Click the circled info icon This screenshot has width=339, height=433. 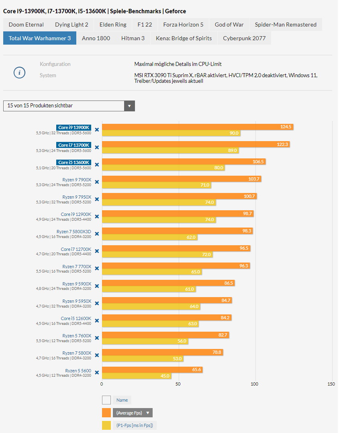19,73
